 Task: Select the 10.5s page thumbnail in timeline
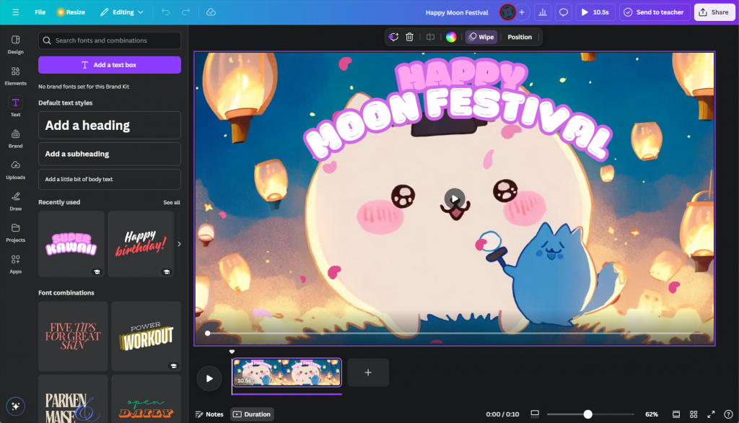[x=287, y=372]
